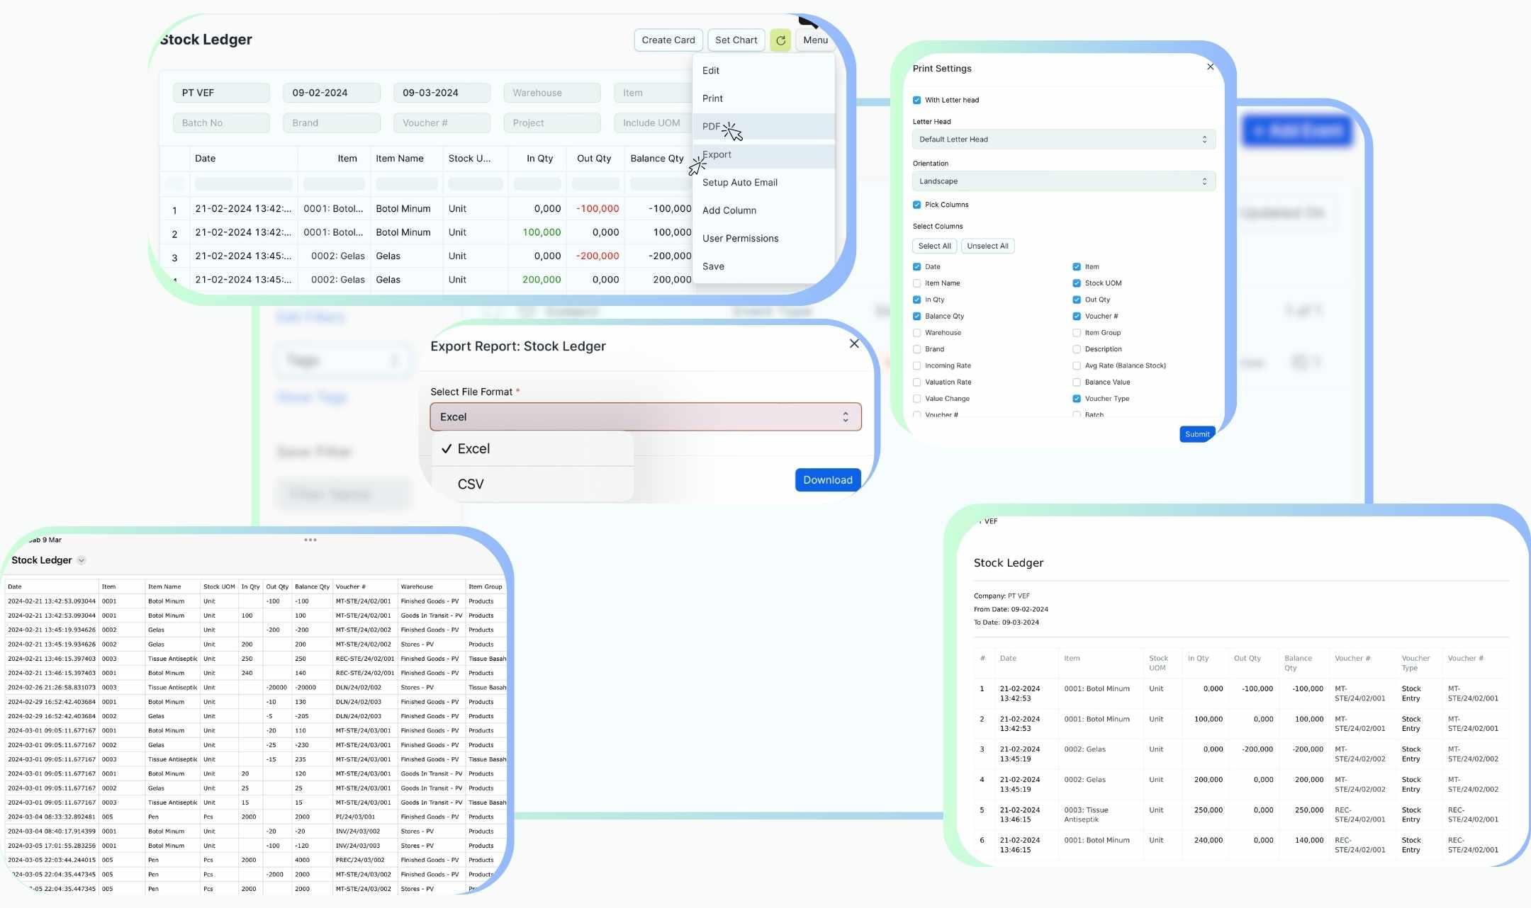Close the Print Settings dialog
The image size is (1531, 908).
pos(1210,67)
